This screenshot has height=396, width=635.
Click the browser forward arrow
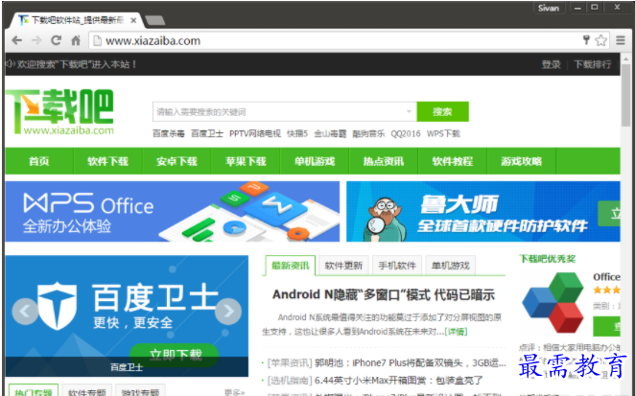tap(36, 40)
